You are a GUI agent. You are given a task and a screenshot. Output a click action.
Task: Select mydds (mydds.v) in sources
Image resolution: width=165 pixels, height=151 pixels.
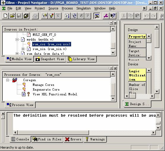click(x=40, y=39)
